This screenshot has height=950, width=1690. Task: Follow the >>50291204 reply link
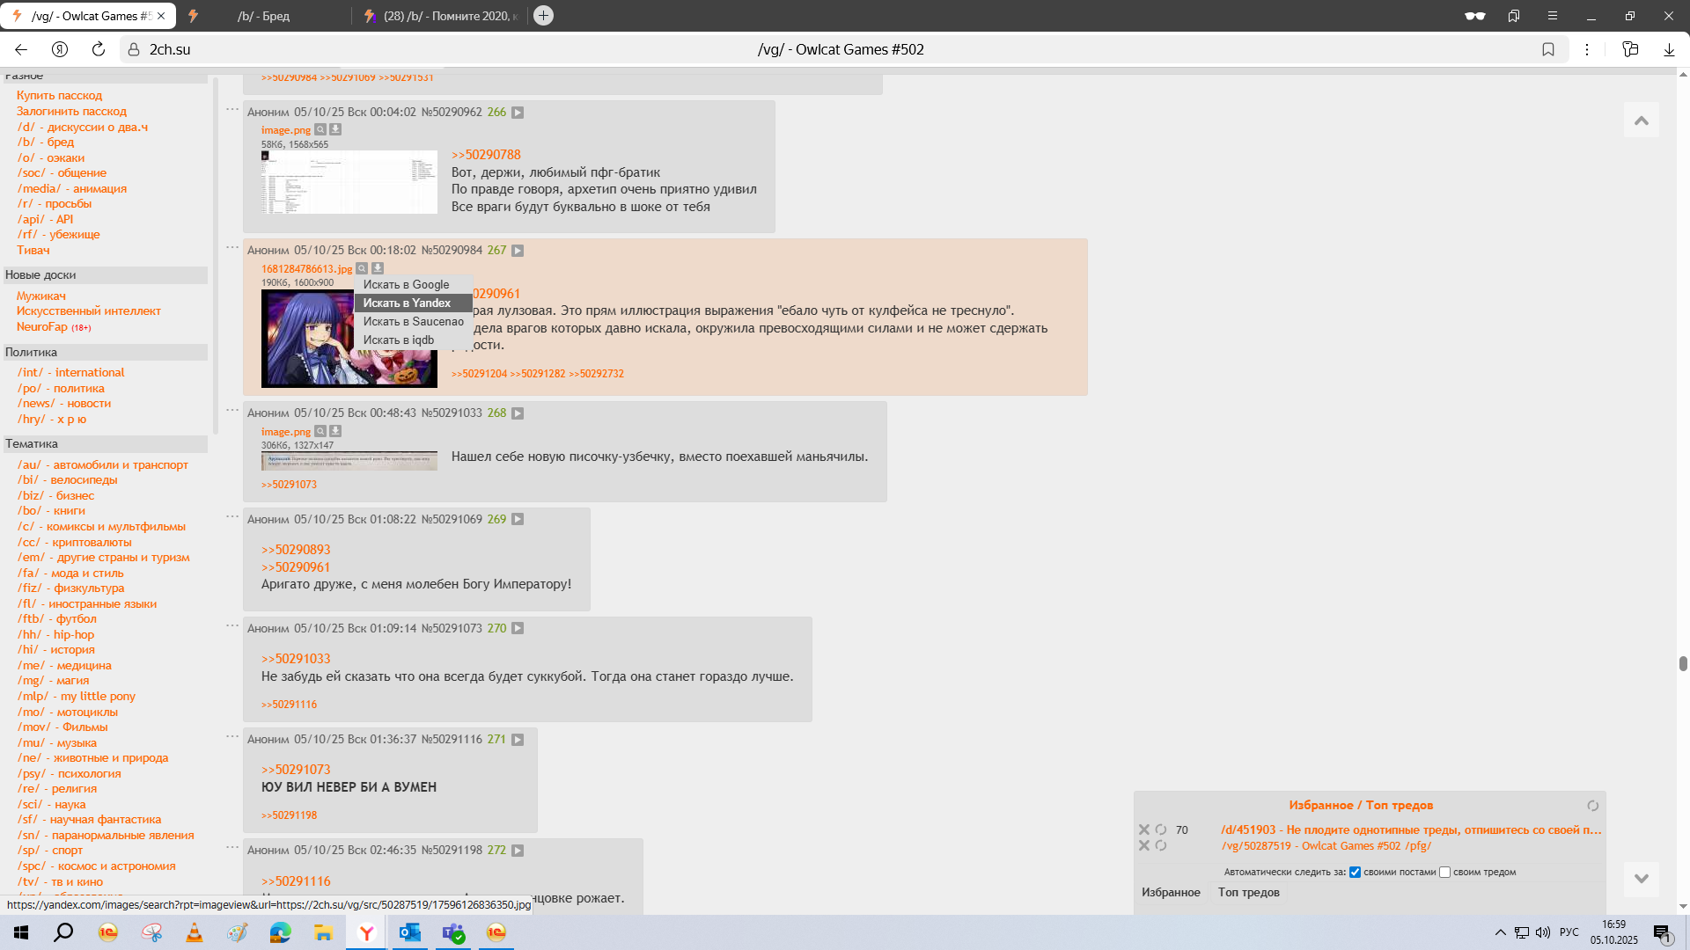tap(479, 374)
